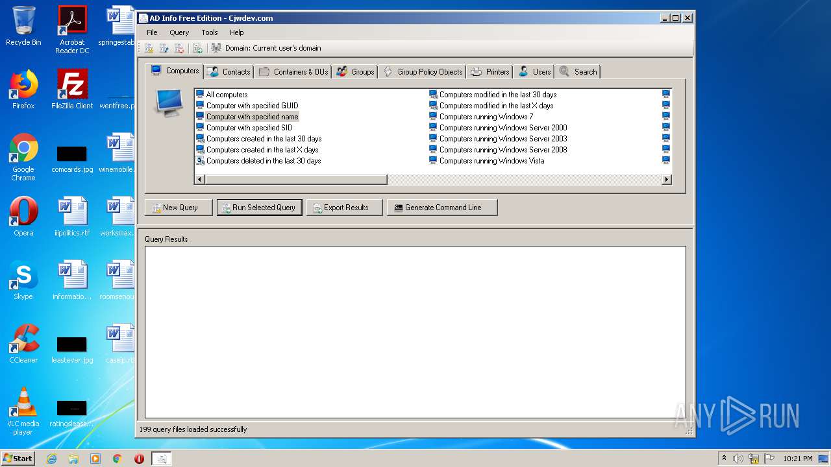This screenshot has height=467, width=831.
Task: Click the query list left scroll arrow
Action: (x=200, y=180)
